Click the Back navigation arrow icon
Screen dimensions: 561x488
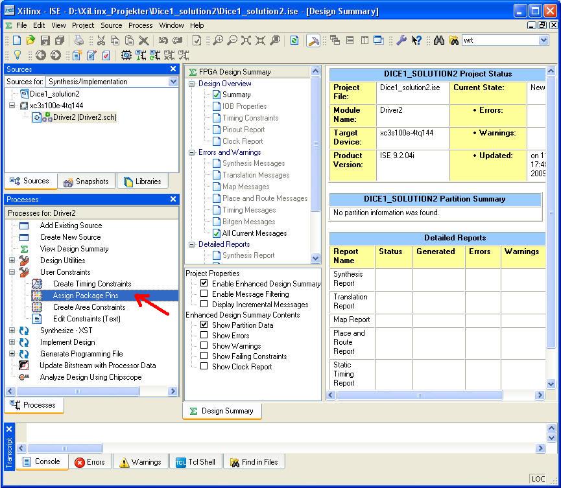pyautogui.click(x=40, y=55)
